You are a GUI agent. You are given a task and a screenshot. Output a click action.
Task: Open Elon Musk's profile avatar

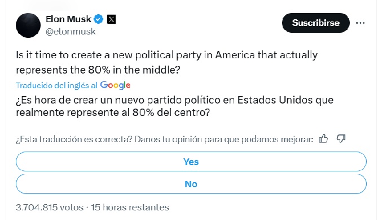[x=28, y=25]
